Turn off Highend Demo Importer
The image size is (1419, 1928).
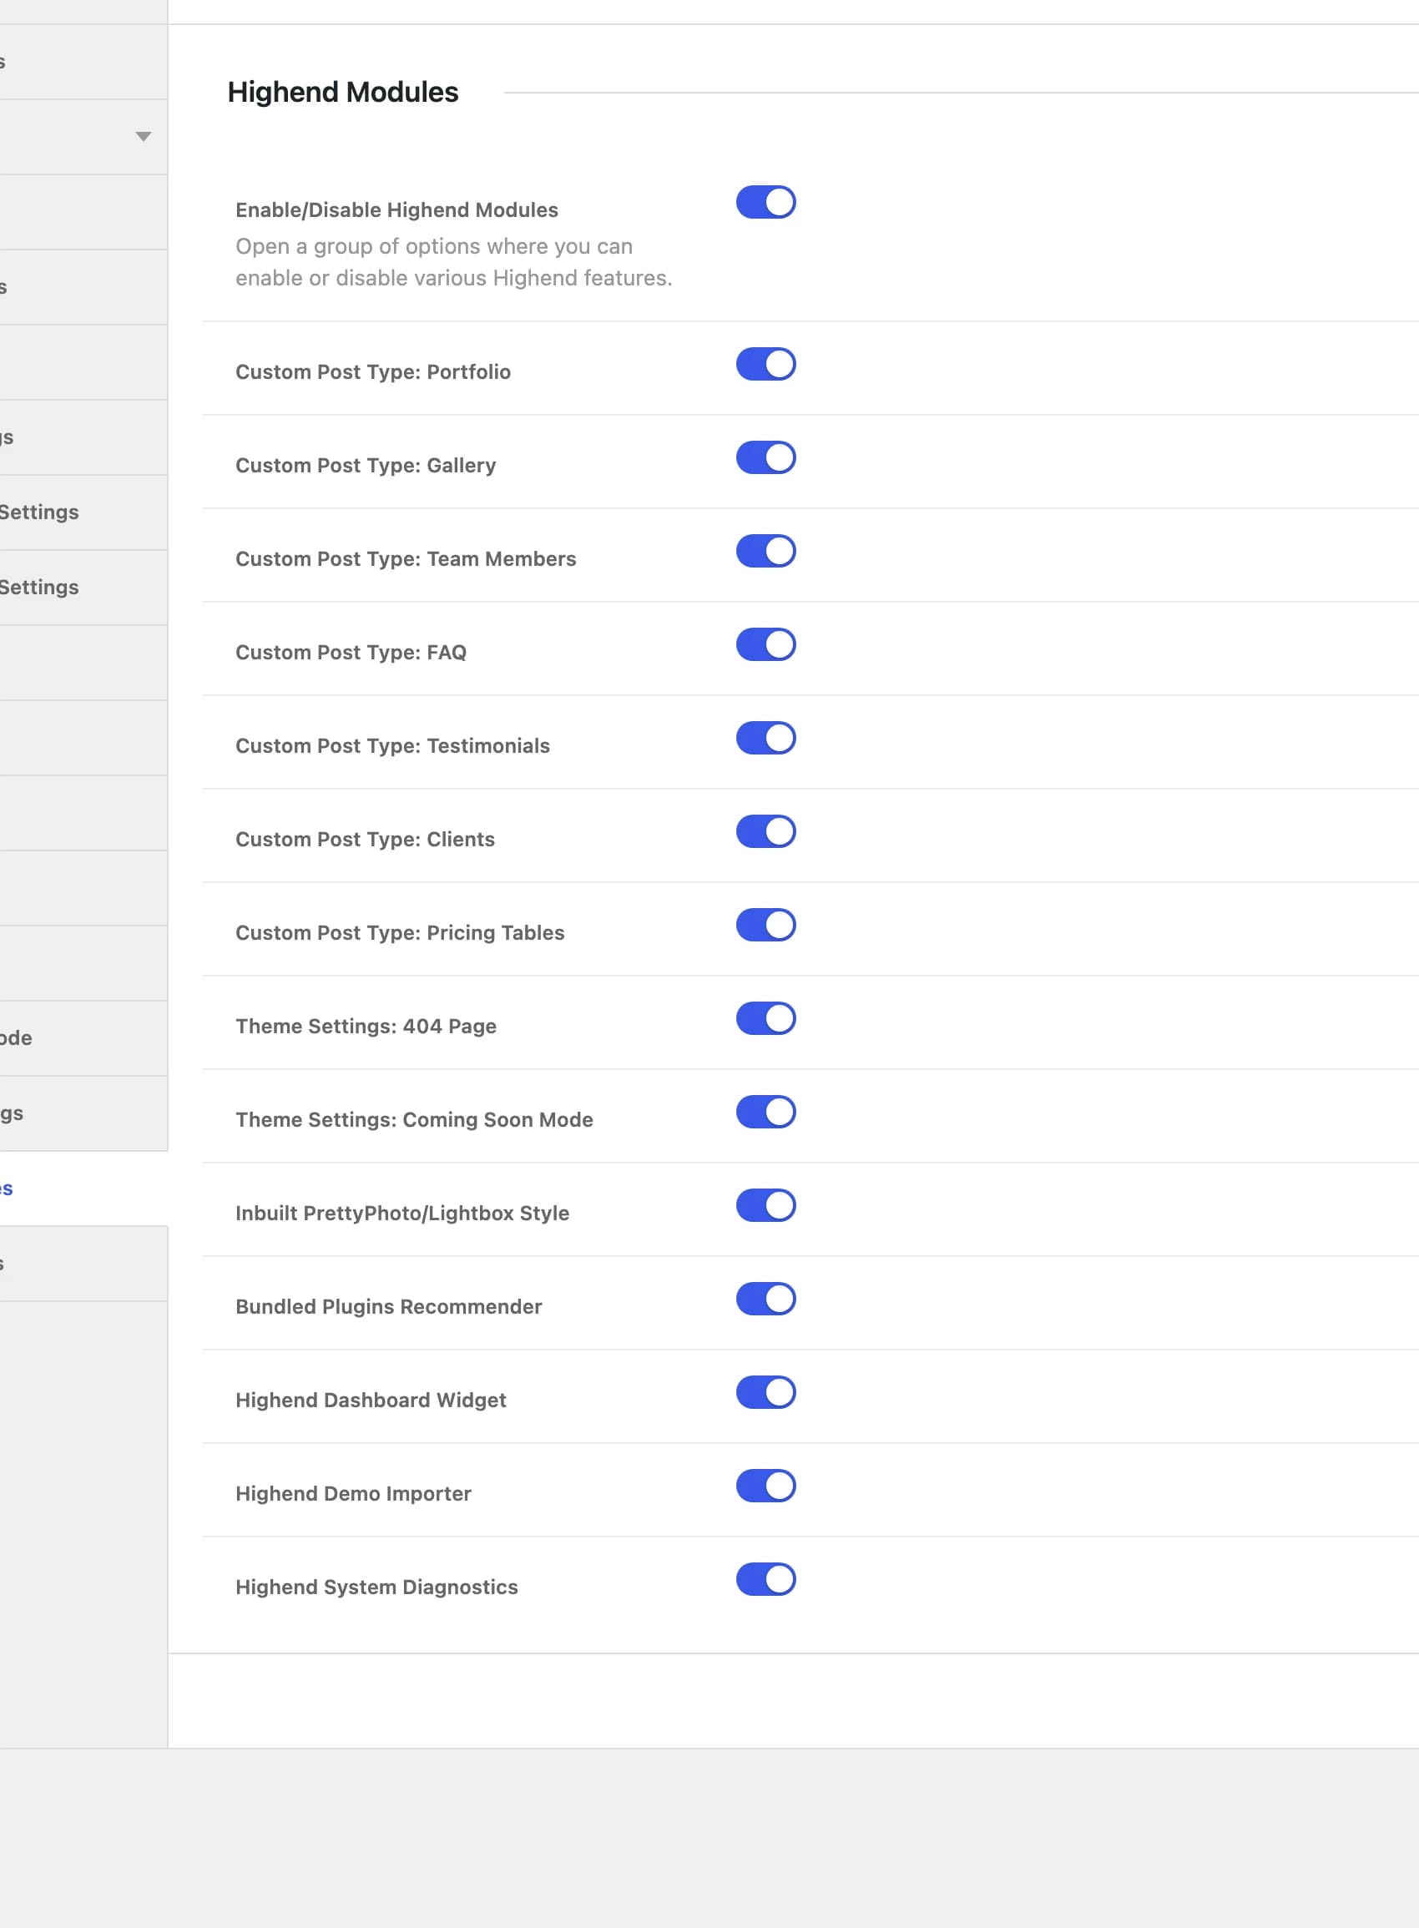(x=765, y=1487)
